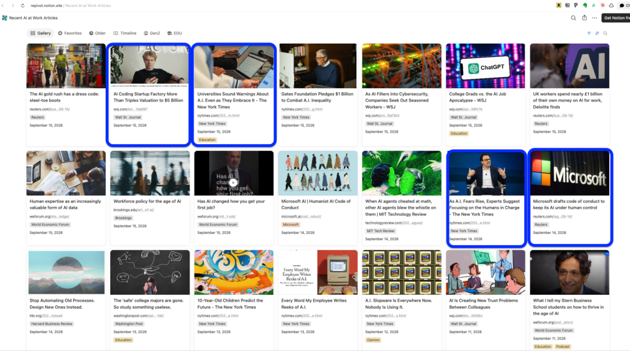The image size is (630, 351).
Task: Click Reuters tag on steel-toe boots card
Action: coord(38,117)
